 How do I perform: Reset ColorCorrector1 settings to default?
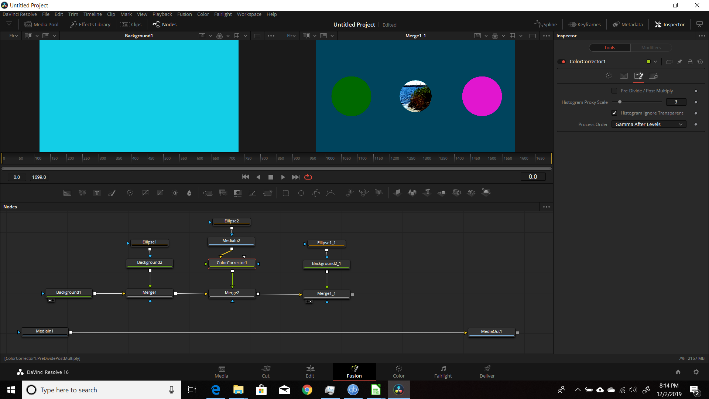[x=700, y=62]
